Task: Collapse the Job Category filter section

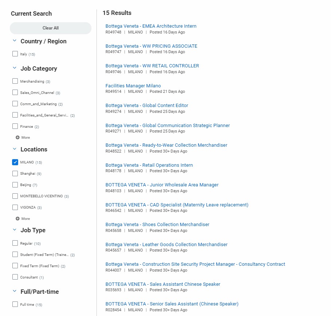Action: tap(15, 68)
